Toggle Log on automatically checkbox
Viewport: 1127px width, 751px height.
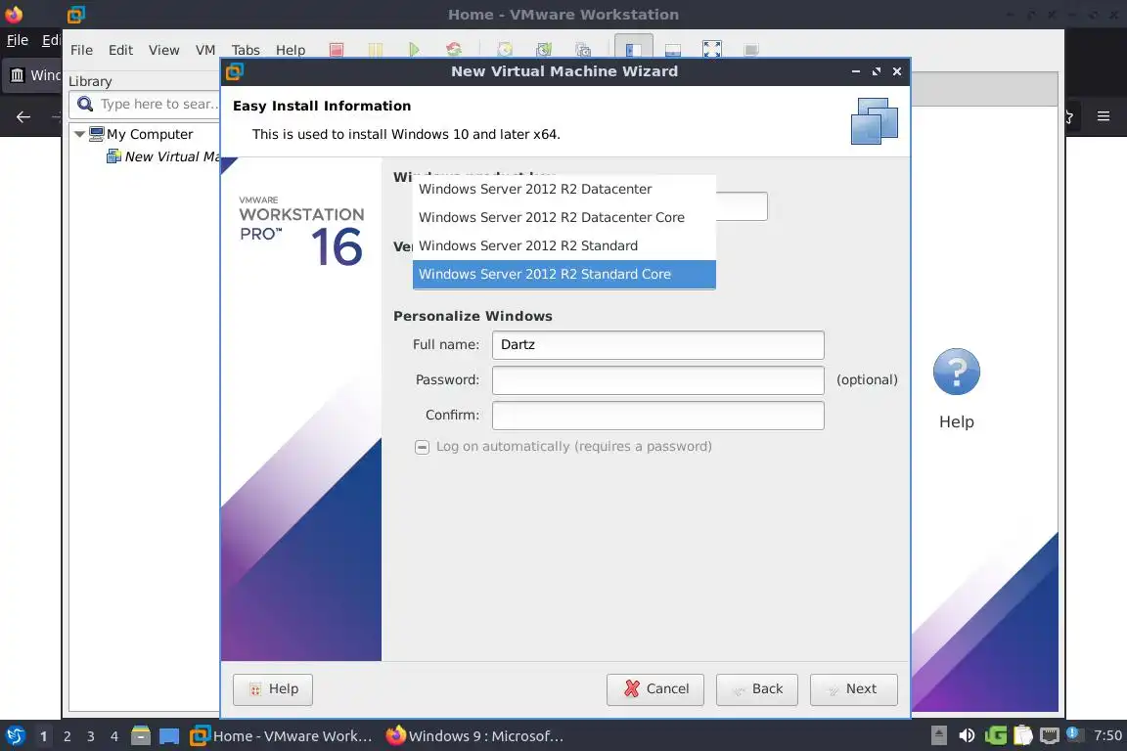(422, 447)
